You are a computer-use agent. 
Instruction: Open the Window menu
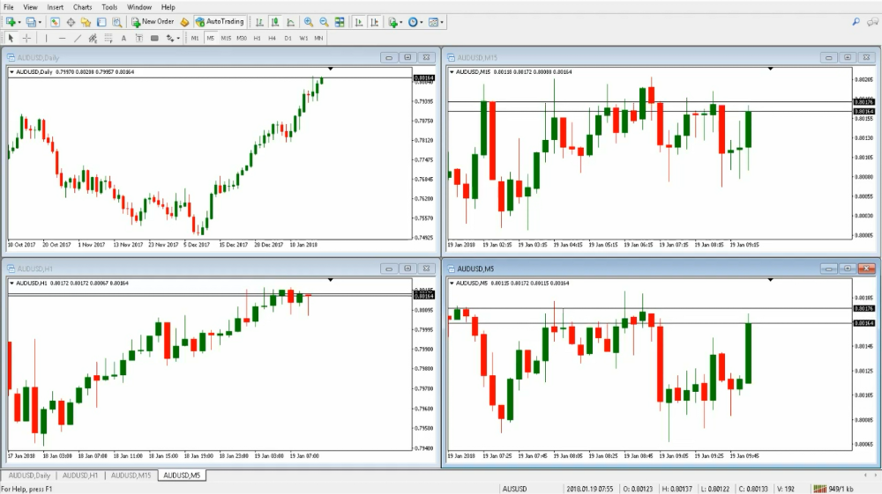(139, 7)
